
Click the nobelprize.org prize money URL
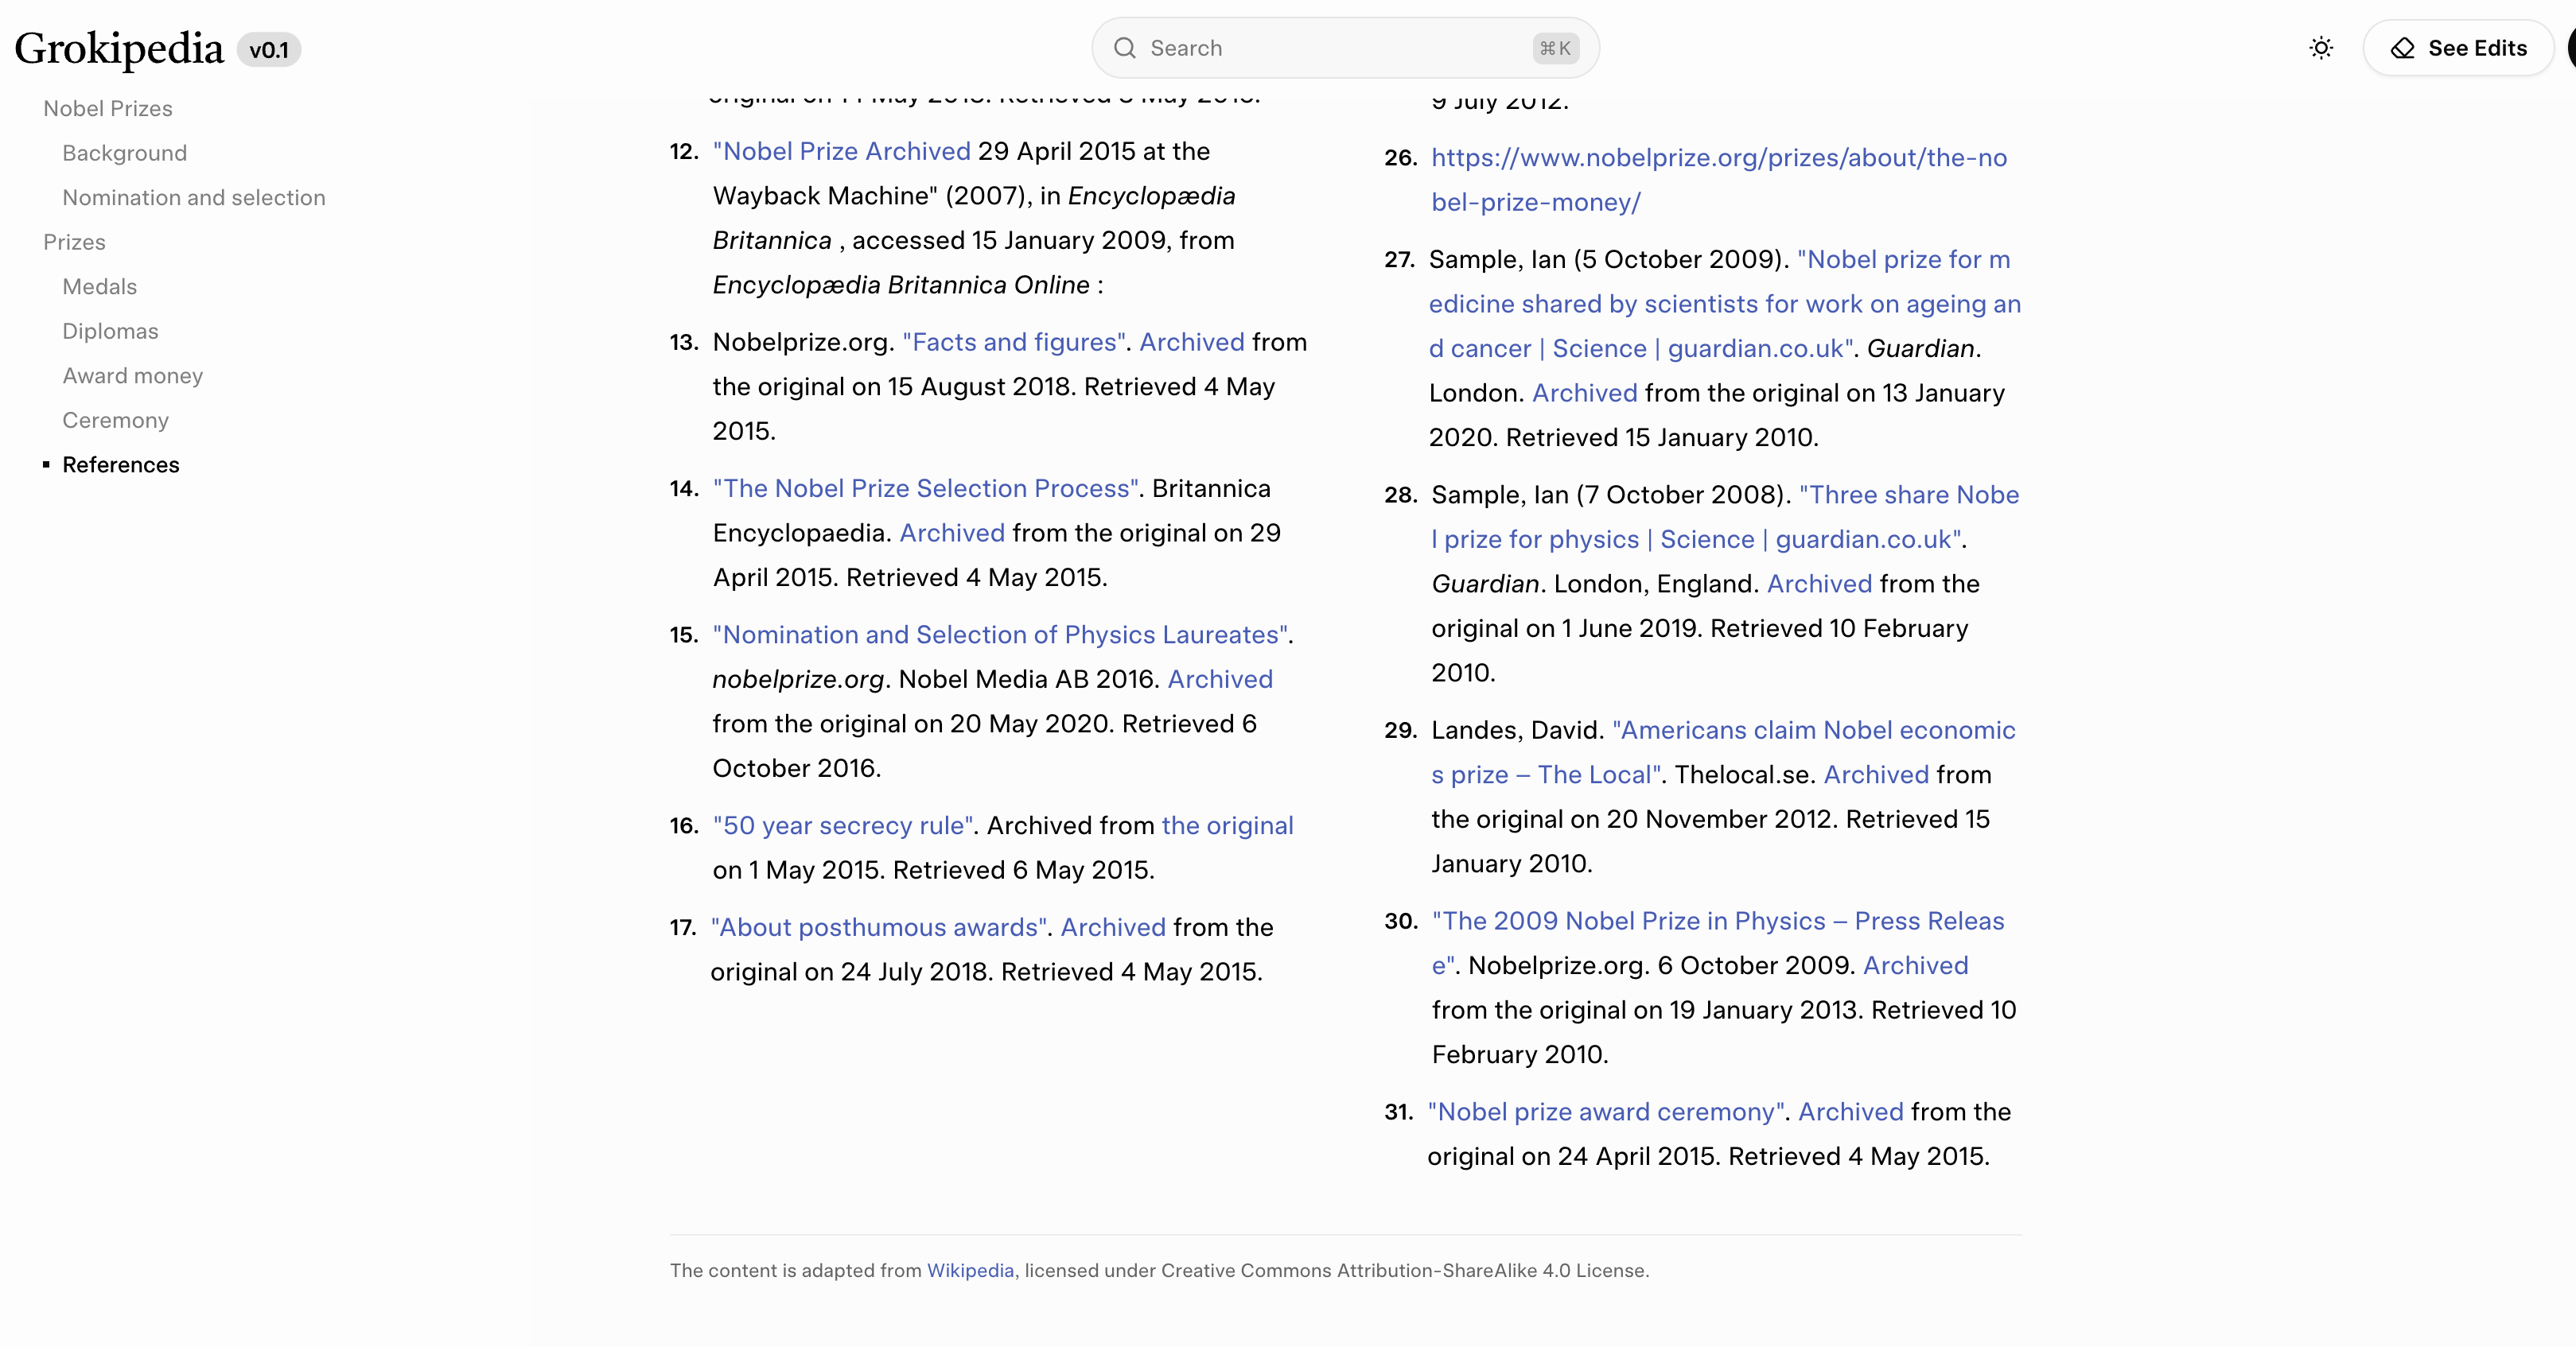coord(1718,158)
